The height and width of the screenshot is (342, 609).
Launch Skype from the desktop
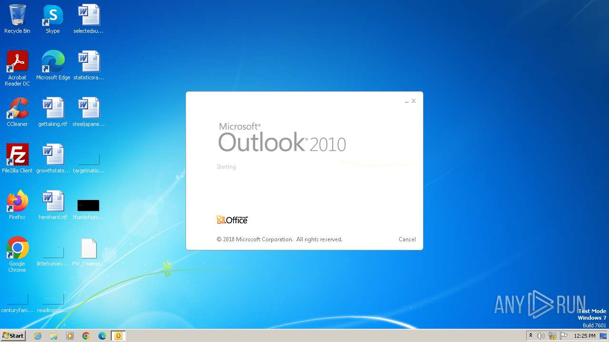pos(53,19)
